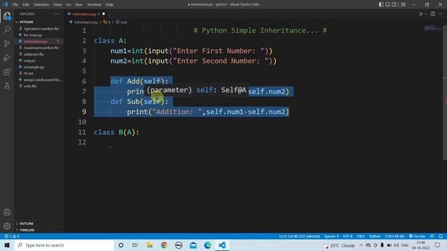Open the Manage gear icon
This screenshot has width=447, height=251.
pyautogui.click(x=7, y=226)
